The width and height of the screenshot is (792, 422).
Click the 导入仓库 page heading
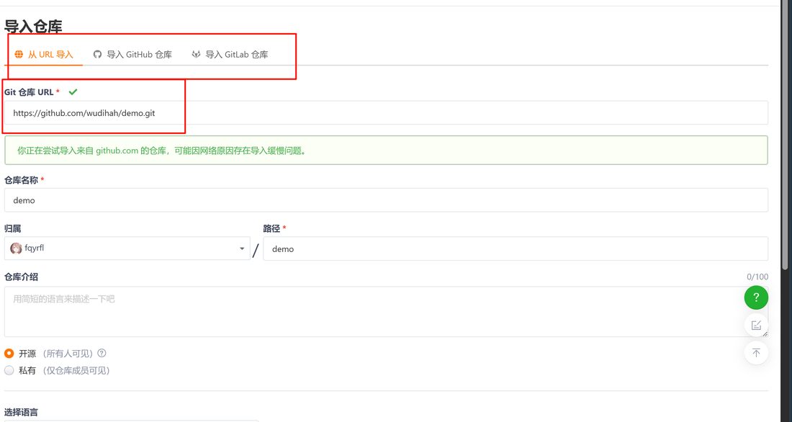(x=33, y=26)
